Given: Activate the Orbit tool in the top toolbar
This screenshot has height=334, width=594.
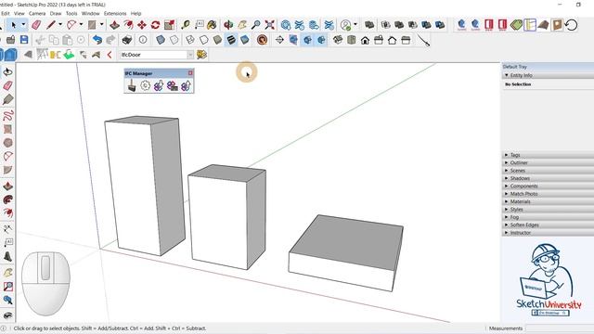Looking at the screenshot, I should coord(228,25).
